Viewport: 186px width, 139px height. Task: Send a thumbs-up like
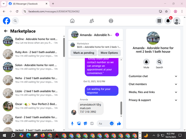[119, 123]
